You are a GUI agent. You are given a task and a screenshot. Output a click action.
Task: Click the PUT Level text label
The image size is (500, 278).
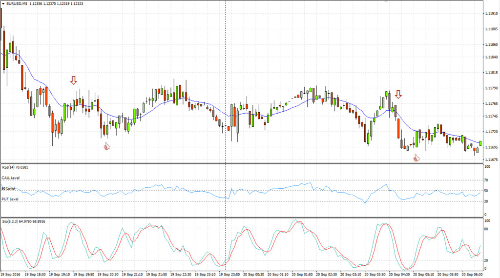click(x=10, y=199)
